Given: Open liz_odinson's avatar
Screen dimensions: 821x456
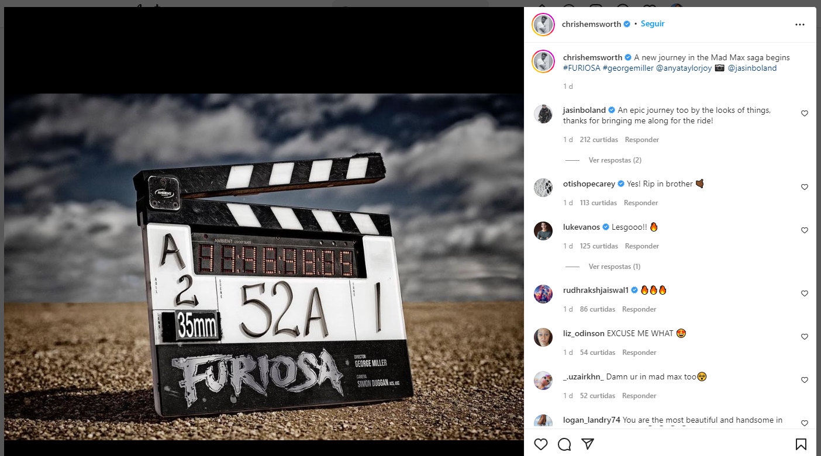Looking at the screenshot, I should (x=543, y=337).
